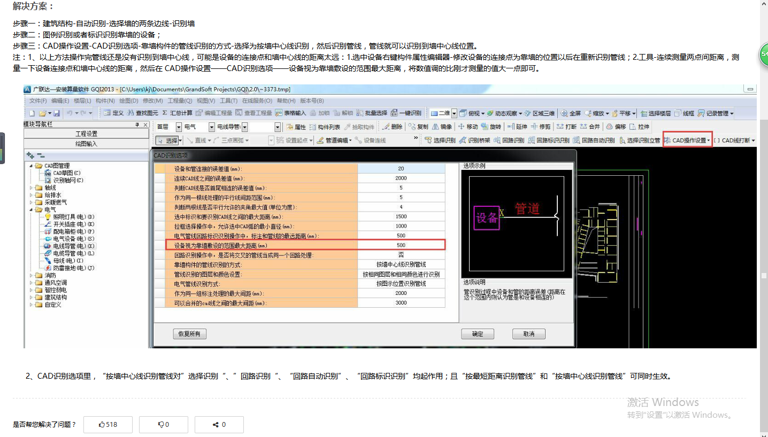Click the 定义 (Define) toolbar icon
Viewport: 768px width, 437px height.
(114, 113)
